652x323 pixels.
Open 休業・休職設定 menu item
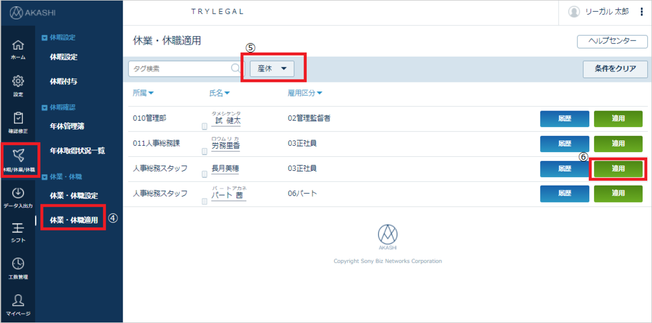pyautogui.click(x=74, y=195)
